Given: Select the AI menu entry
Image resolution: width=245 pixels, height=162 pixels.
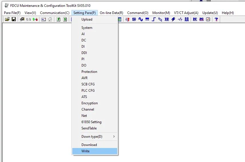Looking at the screenshot, I should [x=95, y=34].
